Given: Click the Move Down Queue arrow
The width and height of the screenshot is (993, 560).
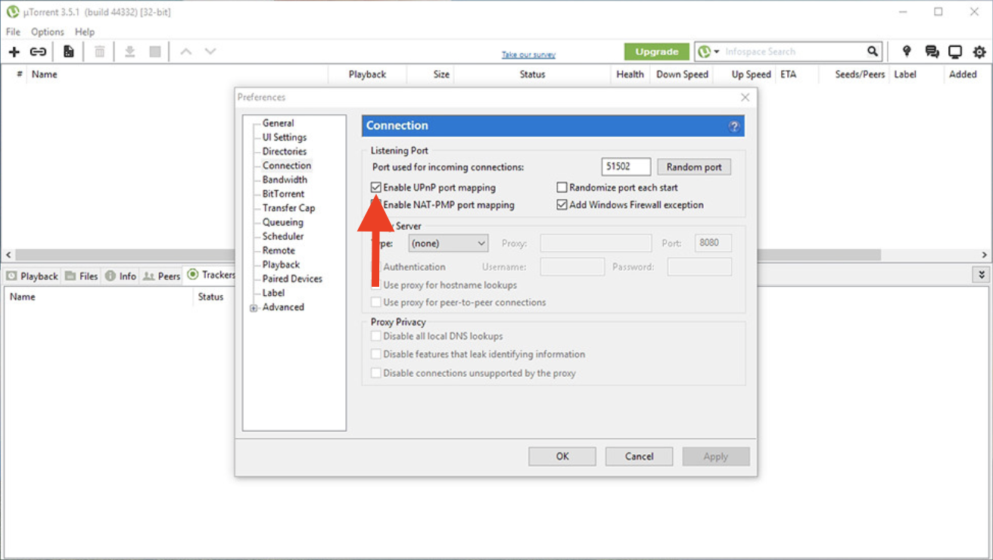Looking at the screenshot, I should pos(210,51).
